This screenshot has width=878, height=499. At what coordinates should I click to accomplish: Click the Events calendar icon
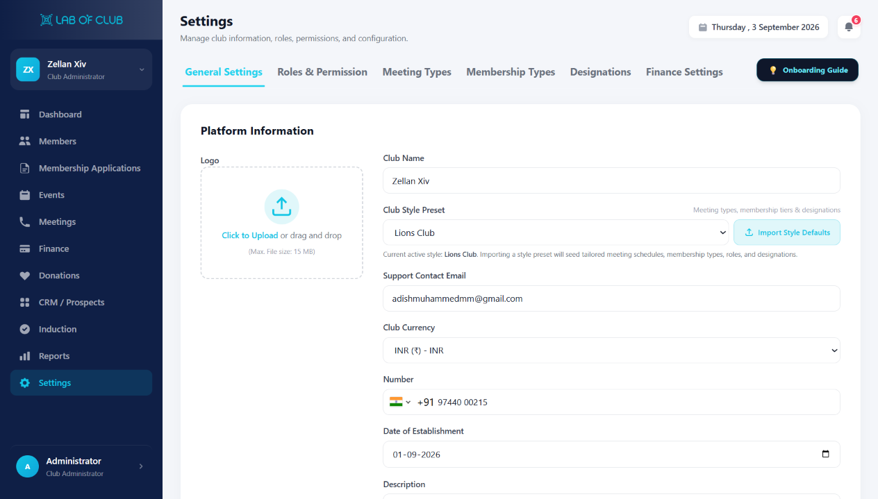pyautogui.click(x=25, y=195)
